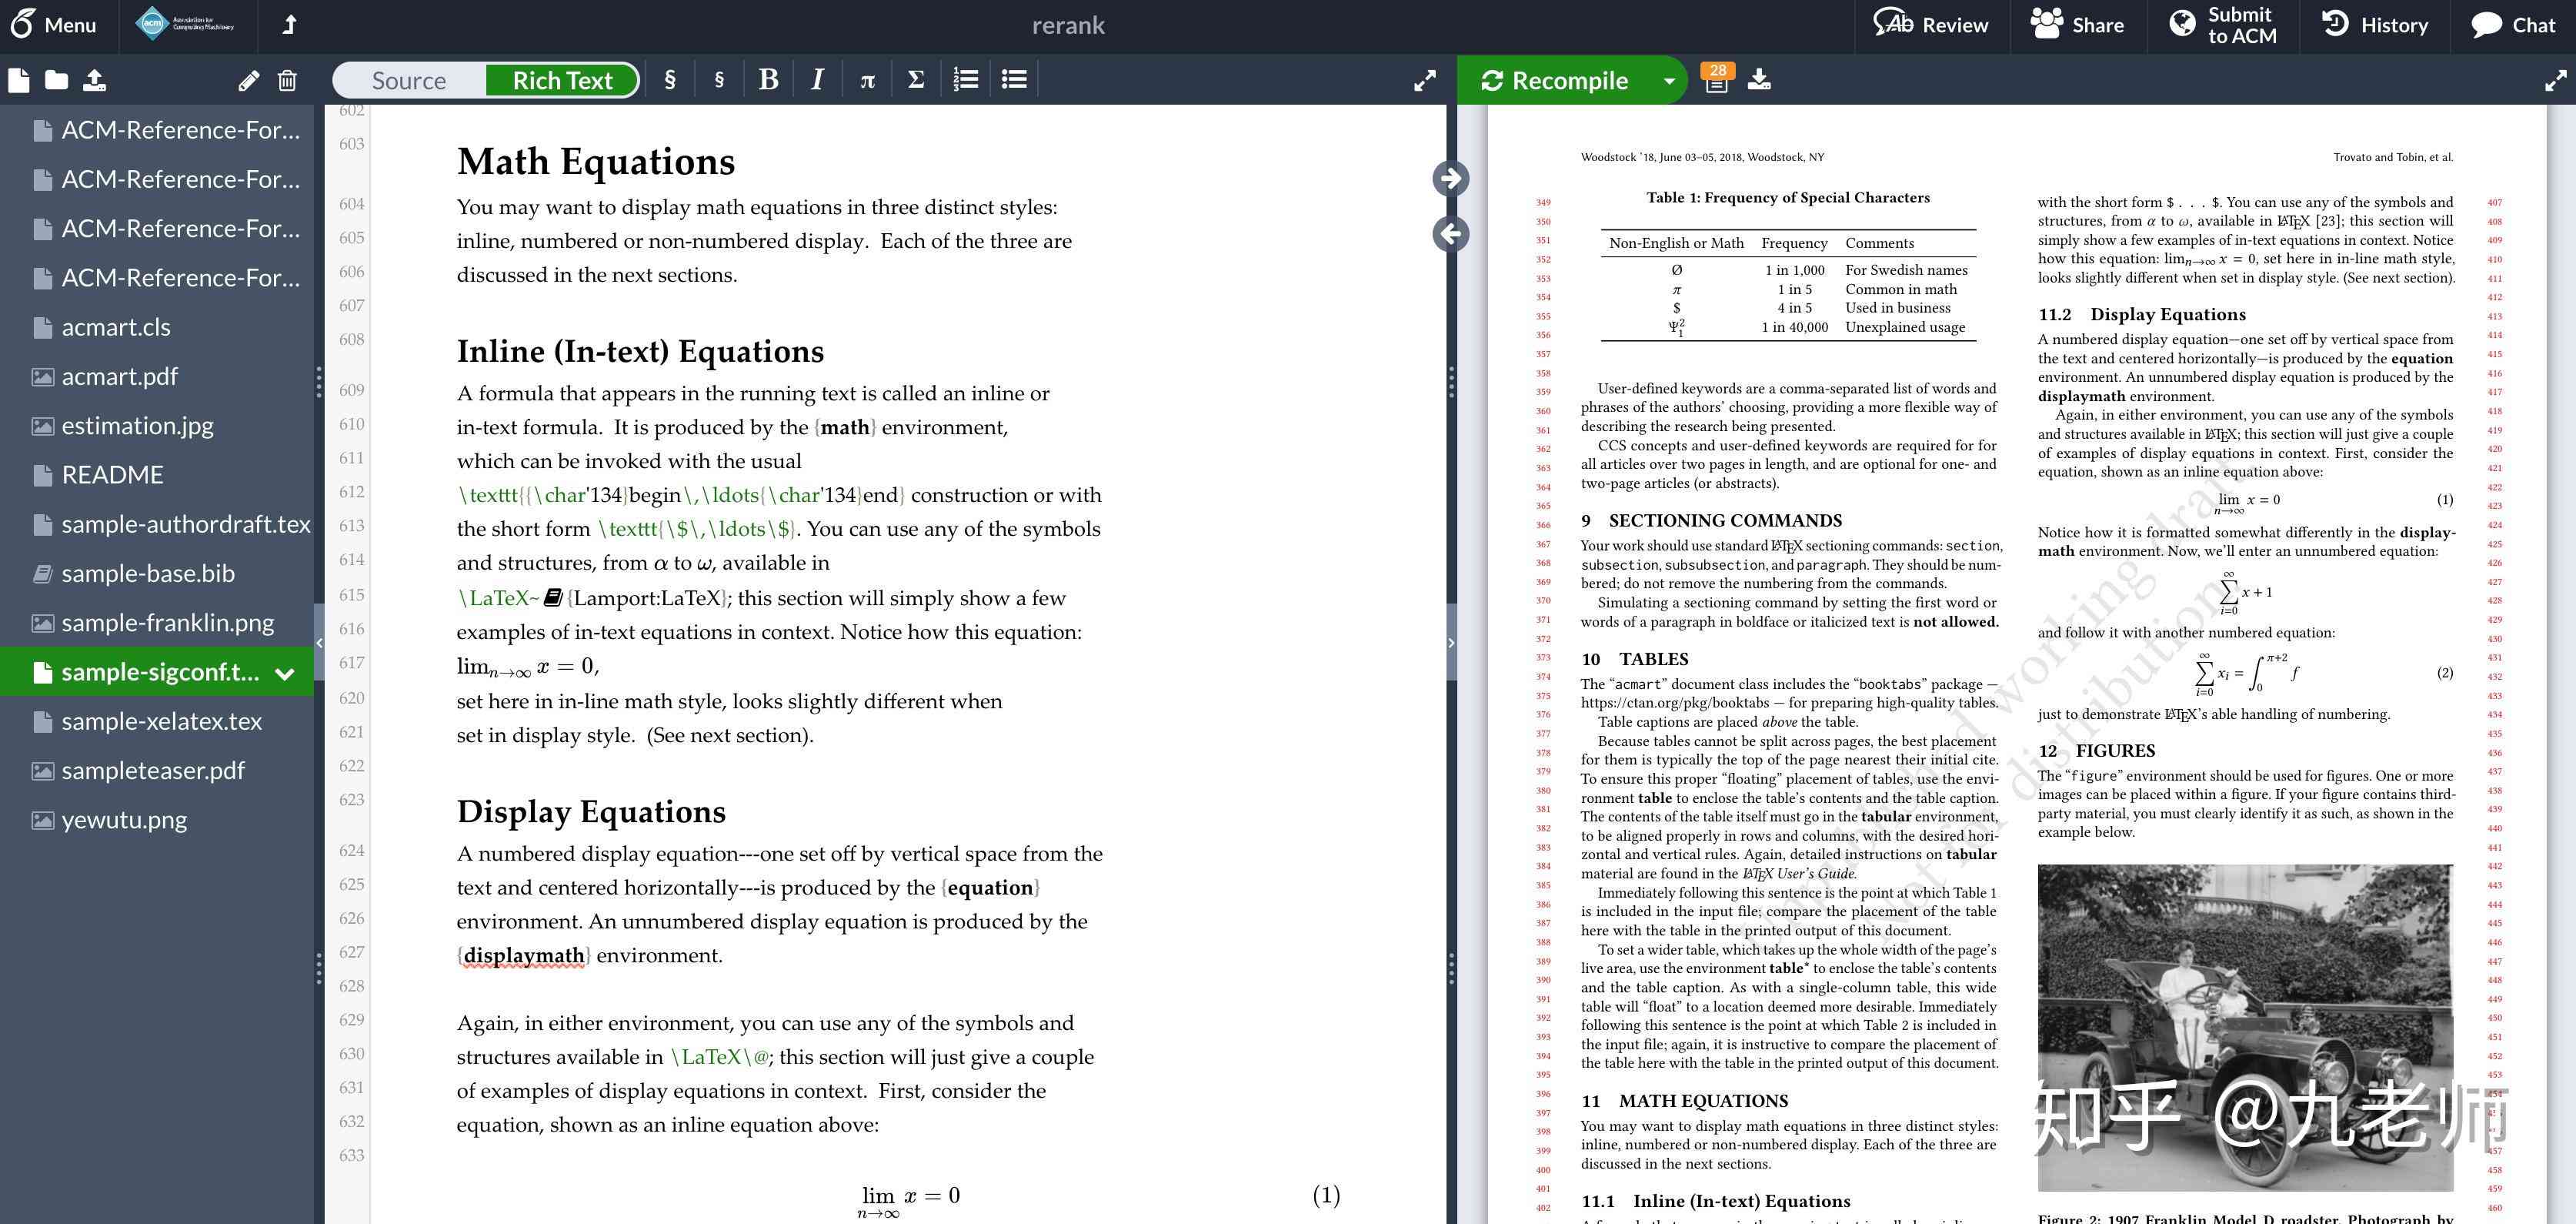This screenshot has width=2576, height=1224.
Task: Create a new file using file icon
Action: coord(18,80)
